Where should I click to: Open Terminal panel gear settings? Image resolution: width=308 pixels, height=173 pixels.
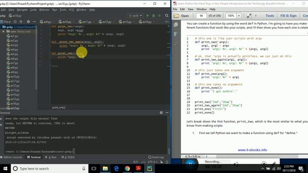[x=161, y=112]
